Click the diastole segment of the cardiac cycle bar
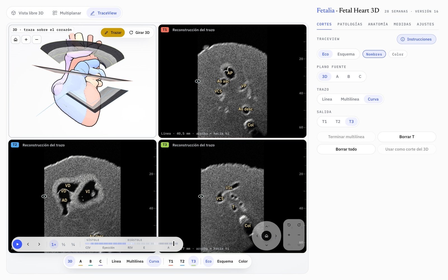Image resolution: width=448 pixels, height=280 pixels. click(152, 244)
